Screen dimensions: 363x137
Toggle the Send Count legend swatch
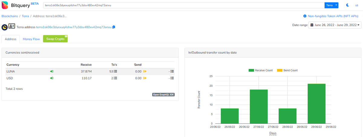(x=280, y=70)
